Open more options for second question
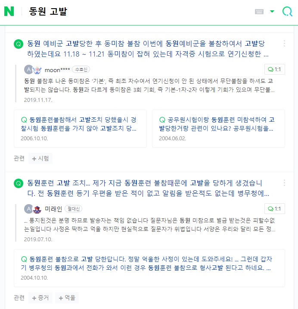Screen dimensions: 298x309 [284, 183]
